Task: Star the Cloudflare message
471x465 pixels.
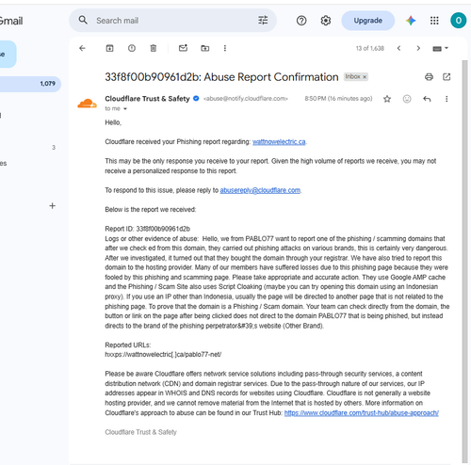Action: pyautogui.click(x=387, y=99)
